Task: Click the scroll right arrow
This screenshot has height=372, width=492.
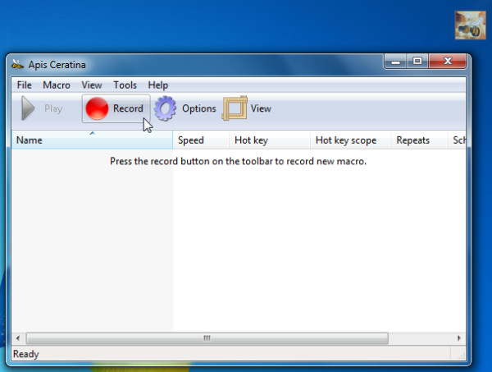Action: click(x=459, y=338)
